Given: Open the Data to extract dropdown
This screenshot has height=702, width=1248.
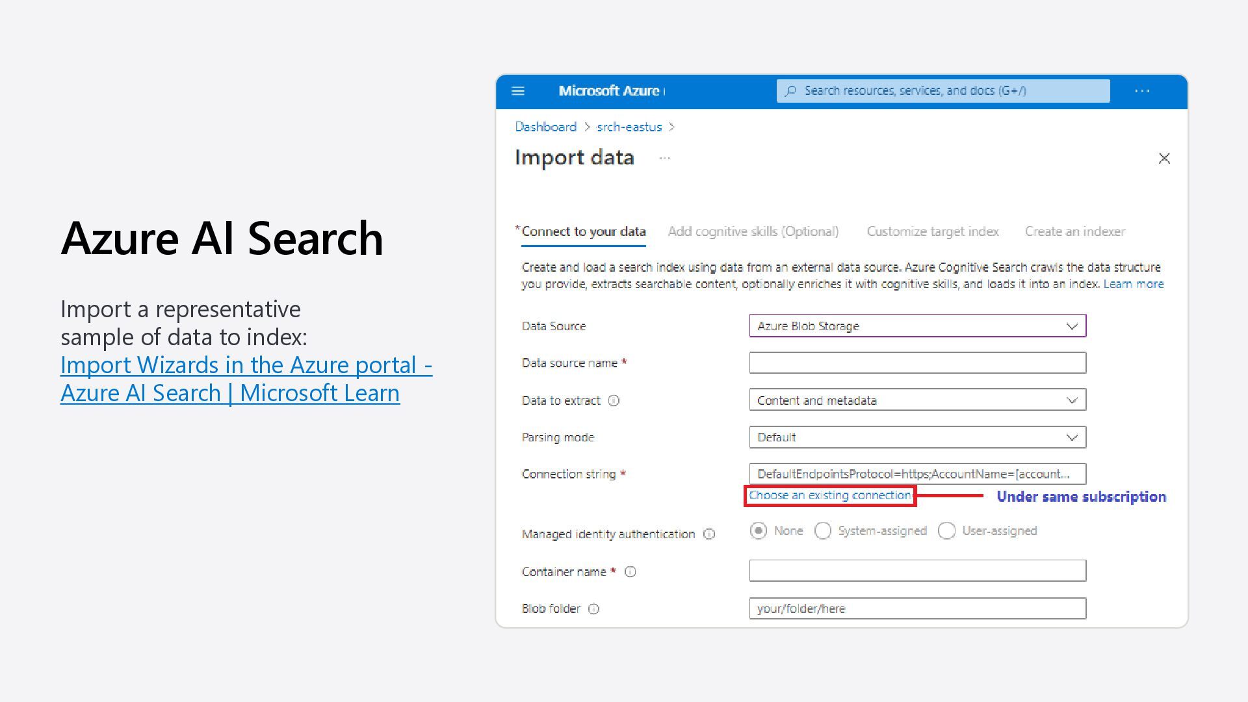Looking at the screenshot, I should tap(917, 400).
